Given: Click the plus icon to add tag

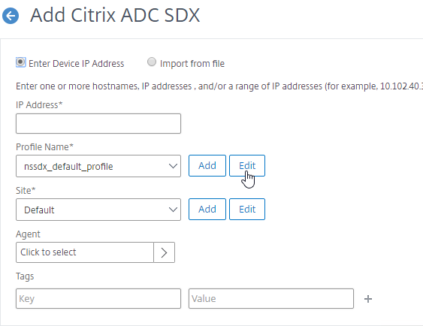Looking at the screenshot, I should pos(368,299).
